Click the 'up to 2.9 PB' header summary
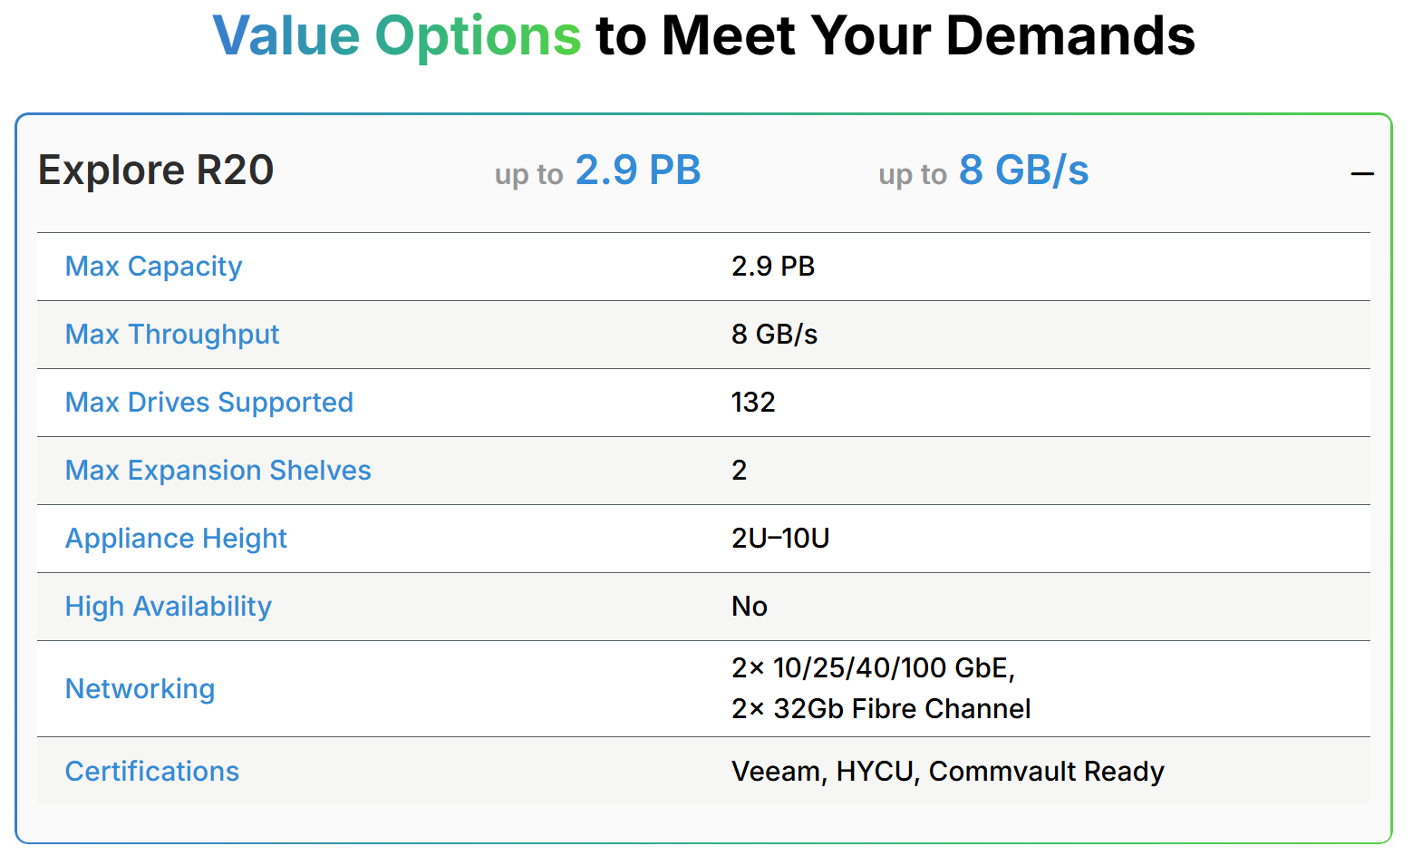This screenshot has width=1413, height=856. coord(598,170)
